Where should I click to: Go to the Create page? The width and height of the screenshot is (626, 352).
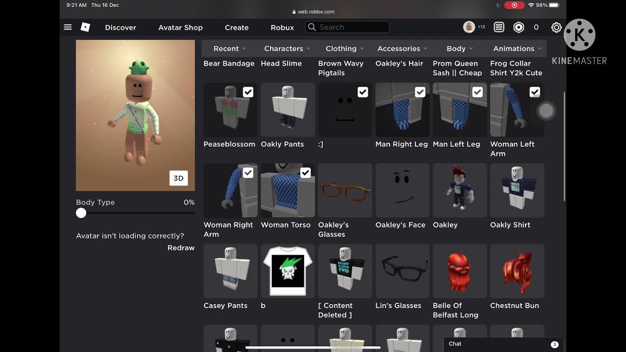237,27
